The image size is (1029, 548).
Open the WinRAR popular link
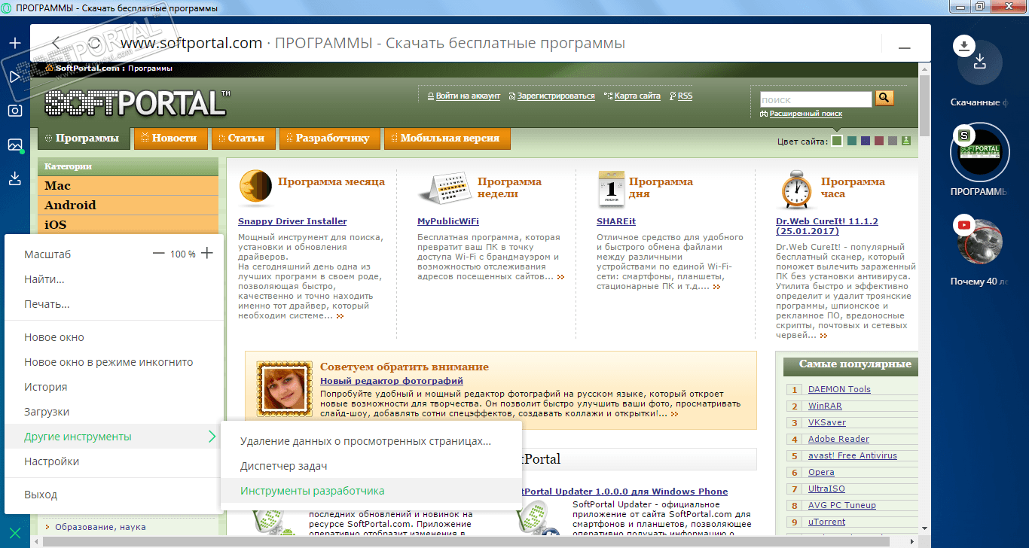coord(825,406)
